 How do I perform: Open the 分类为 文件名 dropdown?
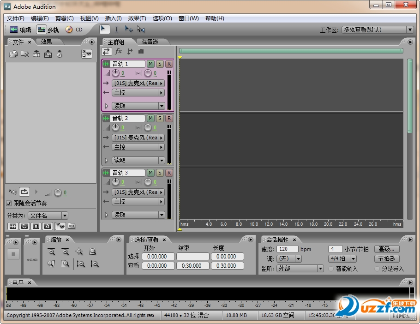[x=48, y=216]
